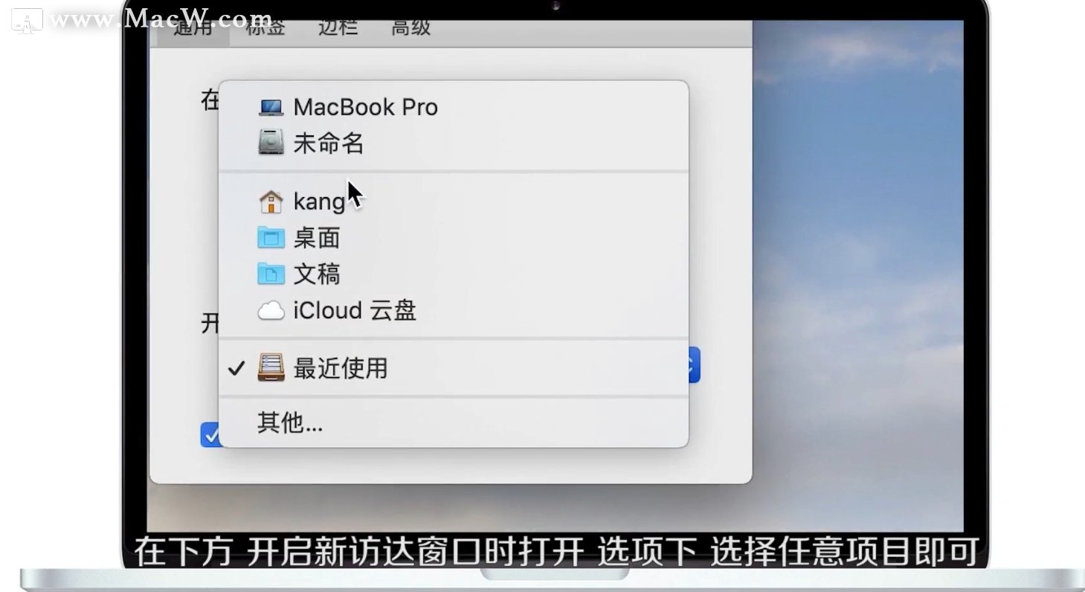Click the drawer icon beside 最近使用
1085x592 pixels.
click(x=271, y=368)
